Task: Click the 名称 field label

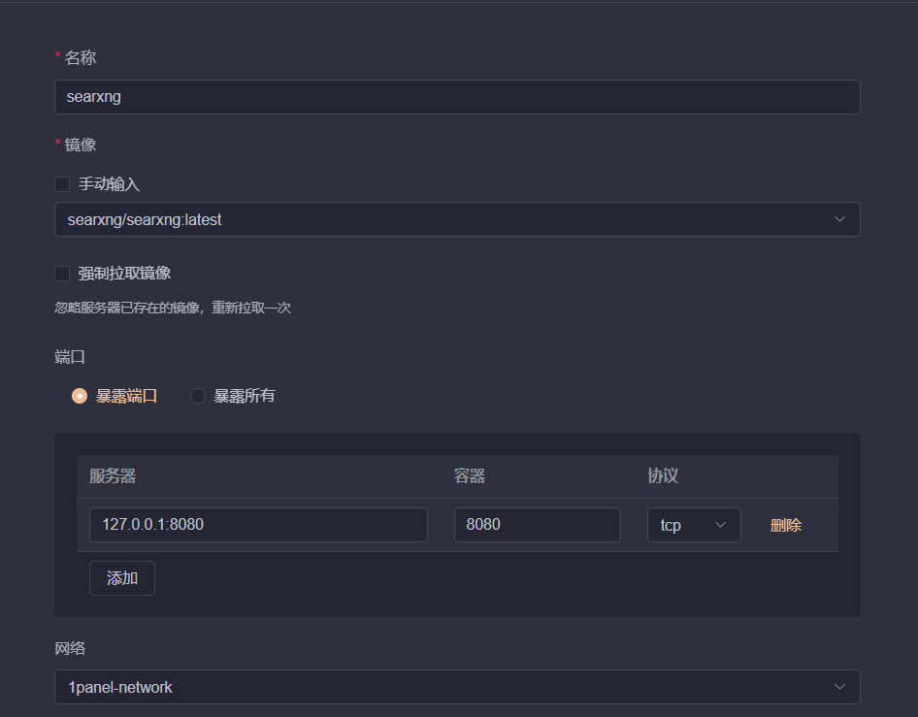Action: click(x=81, y=58)
